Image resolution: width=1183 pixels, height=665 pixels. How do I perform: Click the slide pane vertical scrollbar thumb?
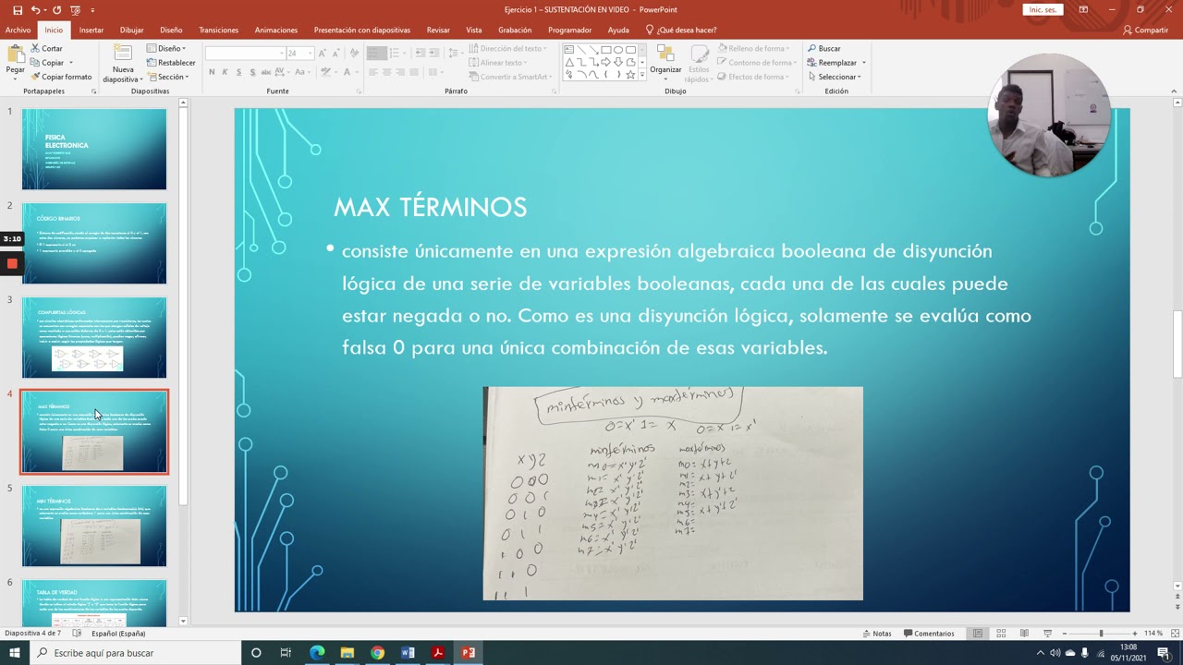[x=1177, y=345]
